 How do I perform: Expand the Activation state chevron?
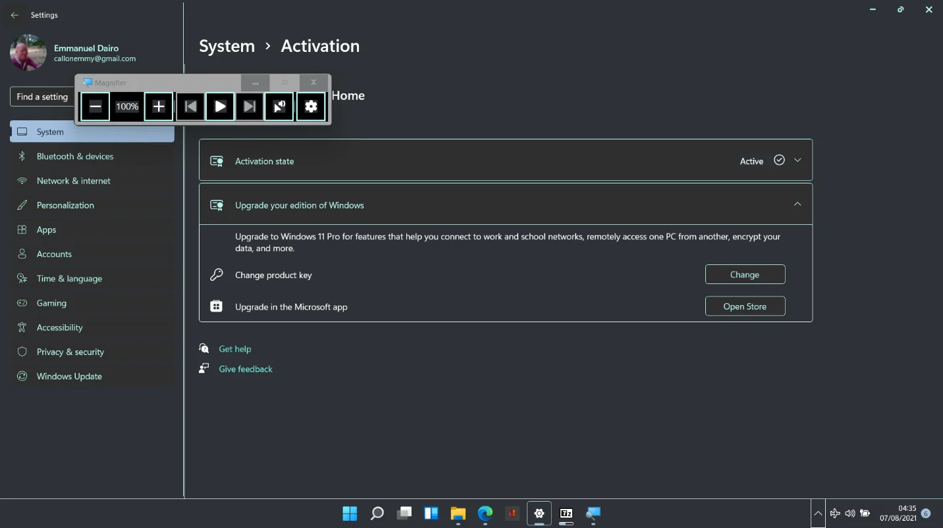(797, 160)
